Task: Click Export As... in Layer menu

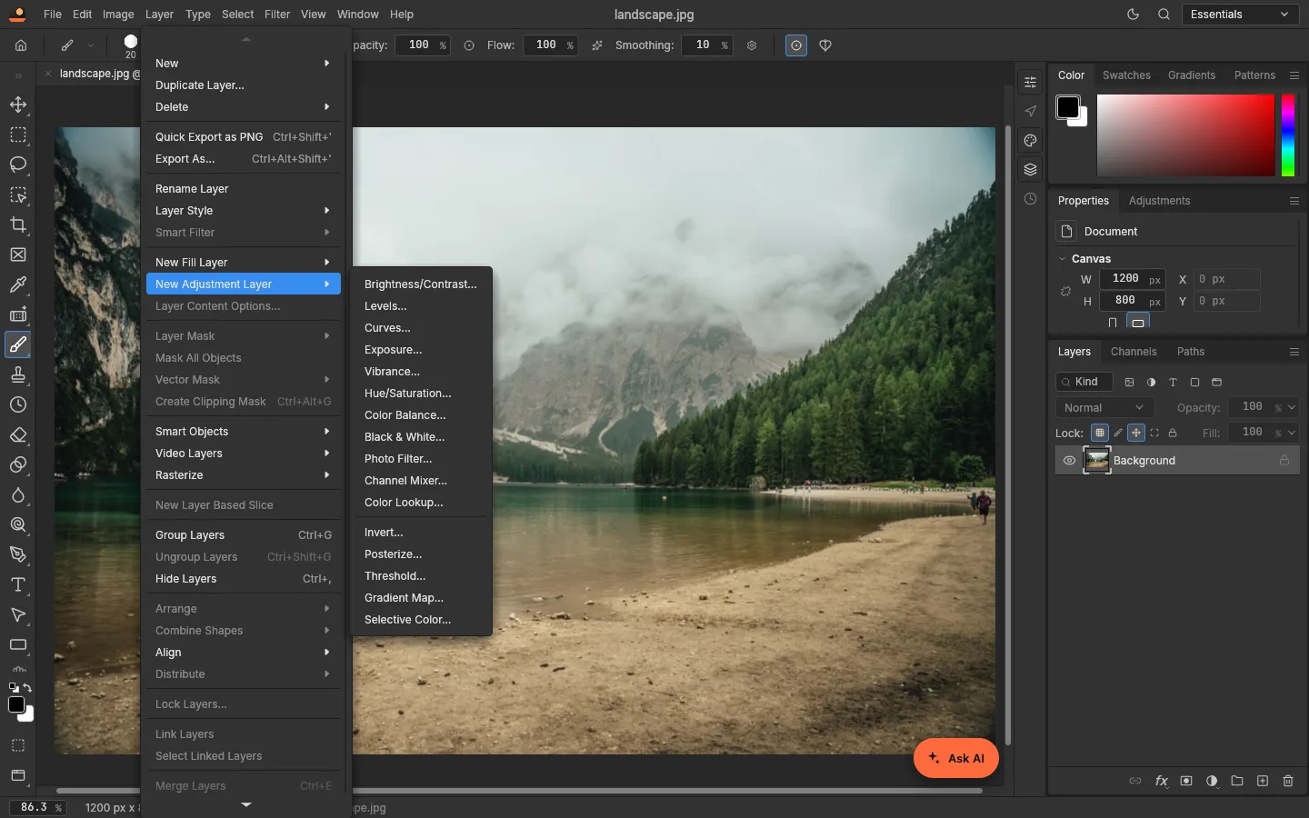Action: [x=243, y=159]
